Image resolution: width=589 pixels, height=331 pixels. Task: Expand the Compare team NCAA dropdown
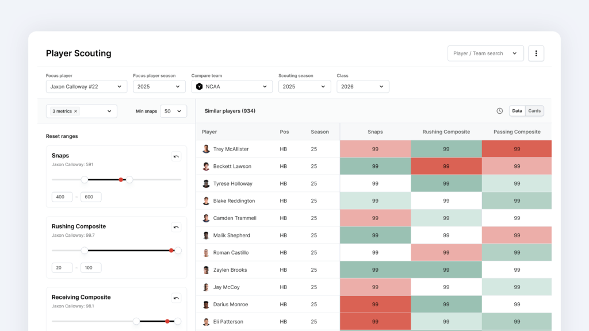(232, 87)
